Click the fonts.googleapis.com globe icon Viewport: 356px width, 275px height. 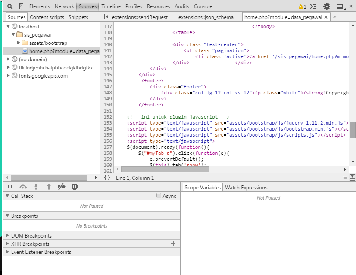click(15, 75)
